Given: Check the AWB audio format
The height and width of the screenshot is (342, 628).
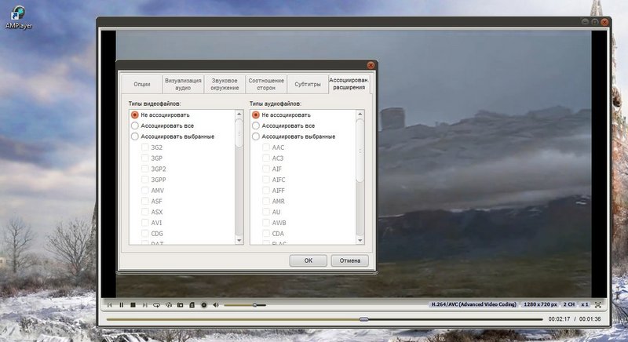Looking at the screenshot, I should click(266, 223).
